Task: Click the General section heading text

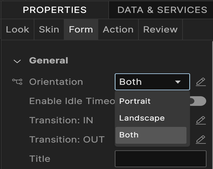Action: pyautogui.click(x=48, y=61)
